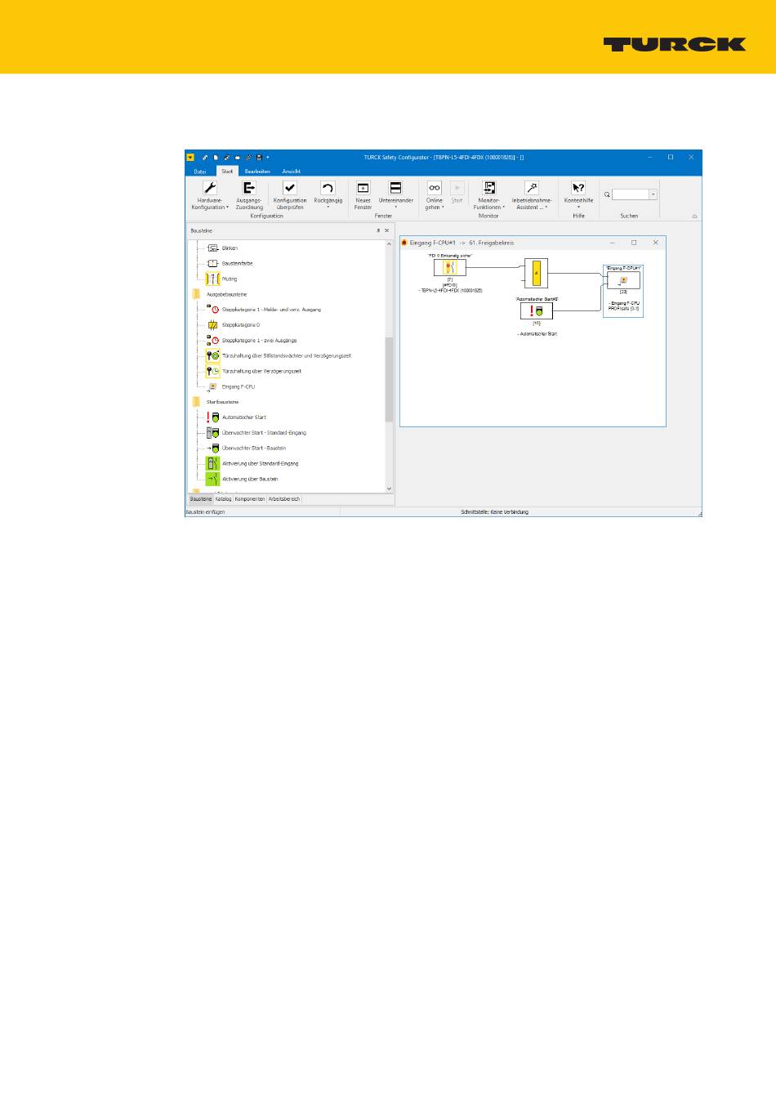The height and width of the screenshot is (1098, 776).
Task: Close the Eingang F-CPU#1 diagram window
Action: tap(655, 243)
